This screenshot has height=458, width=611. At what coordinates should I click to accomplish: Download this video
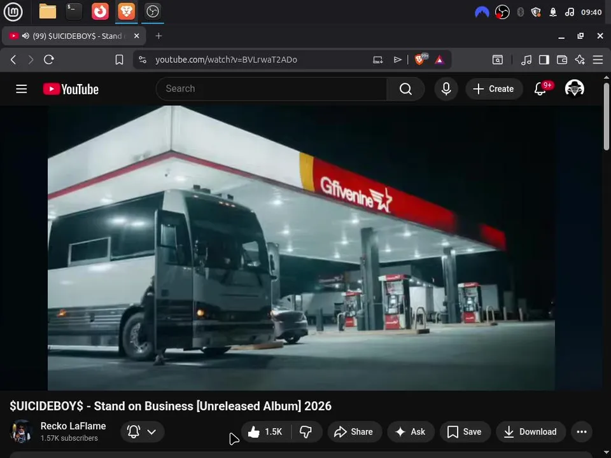pyautogui.click(x=531, y=431)
